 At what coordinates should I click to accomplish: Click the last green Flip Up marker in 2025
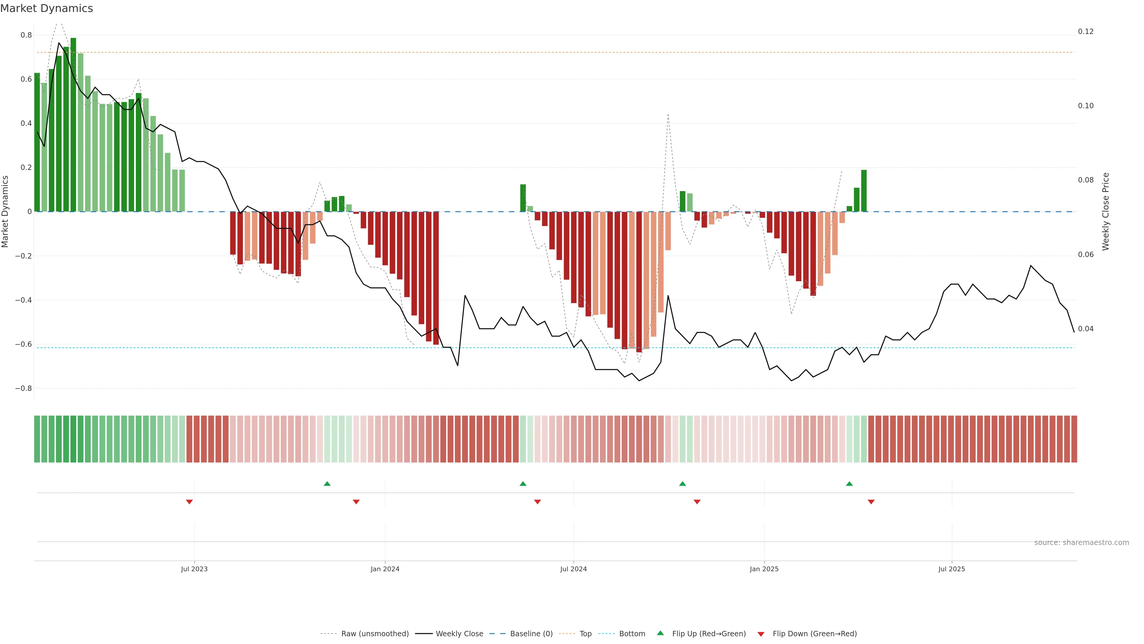click(x=849, y=484)
